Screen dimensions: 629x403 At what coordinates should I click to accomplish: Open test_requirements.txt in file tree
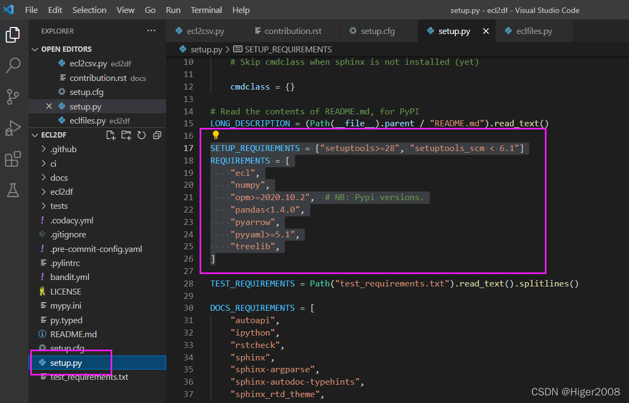(x=98, y=377)
